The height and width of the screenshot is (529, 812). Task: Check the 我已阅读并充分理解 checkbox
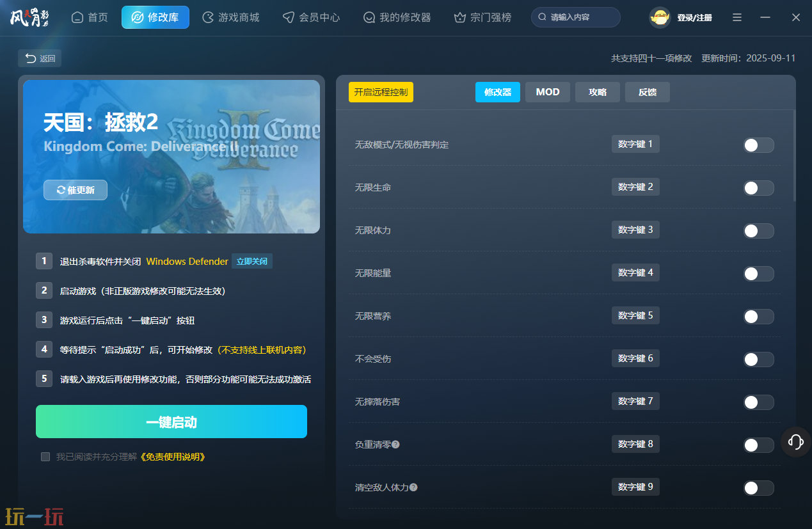click(45, 457)
